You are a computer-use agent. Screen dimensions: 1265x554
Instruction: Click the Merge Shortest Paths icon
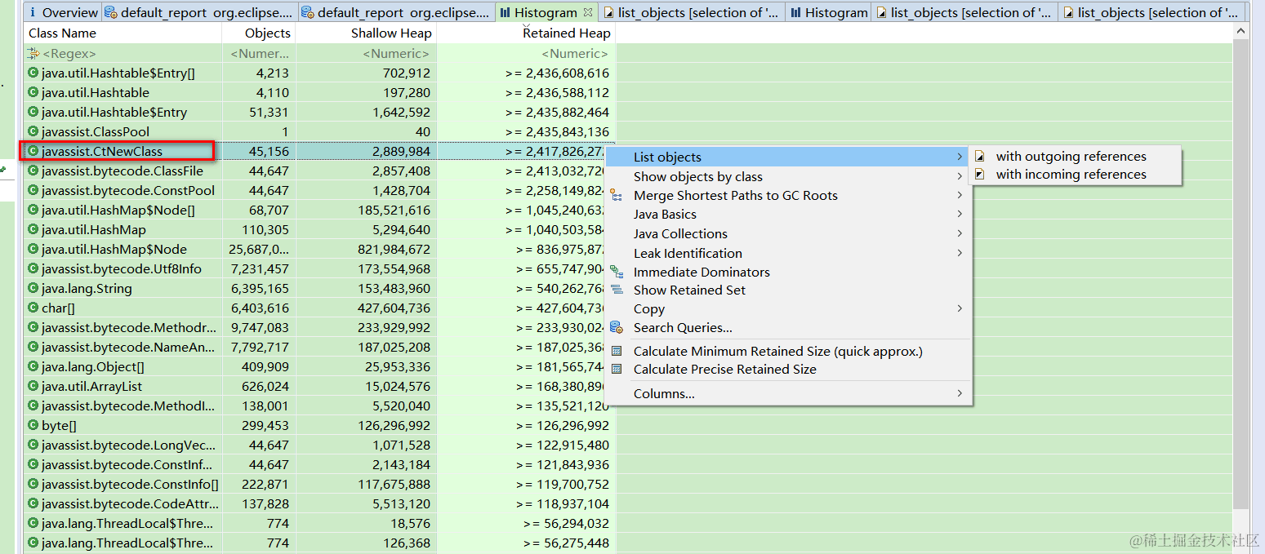[x=617, y=196]
